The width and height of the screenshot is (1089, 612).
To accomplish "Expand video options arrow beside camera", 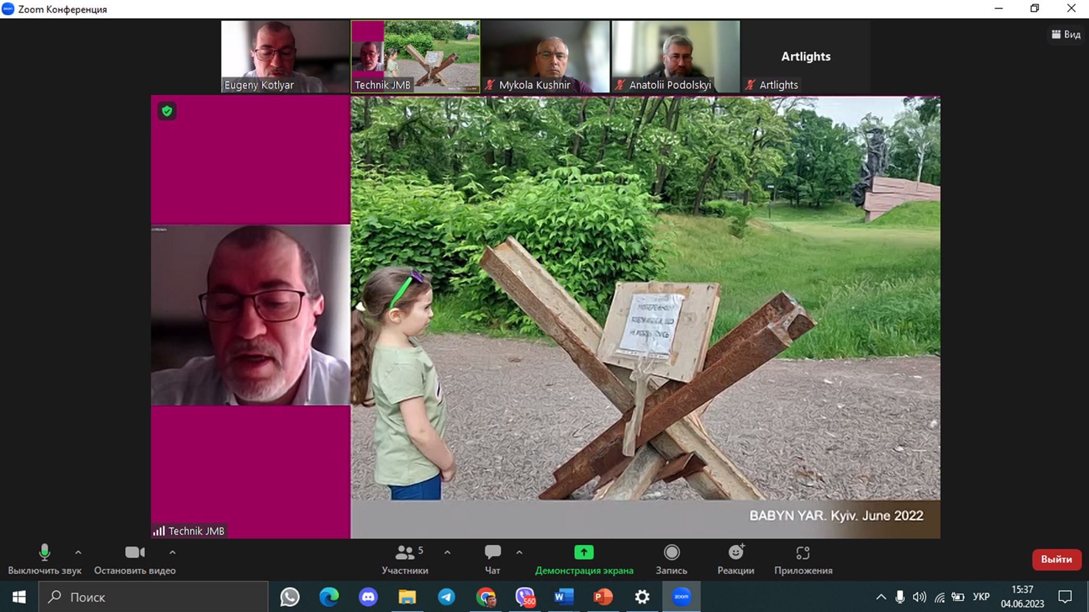I will tap(172, 552).
